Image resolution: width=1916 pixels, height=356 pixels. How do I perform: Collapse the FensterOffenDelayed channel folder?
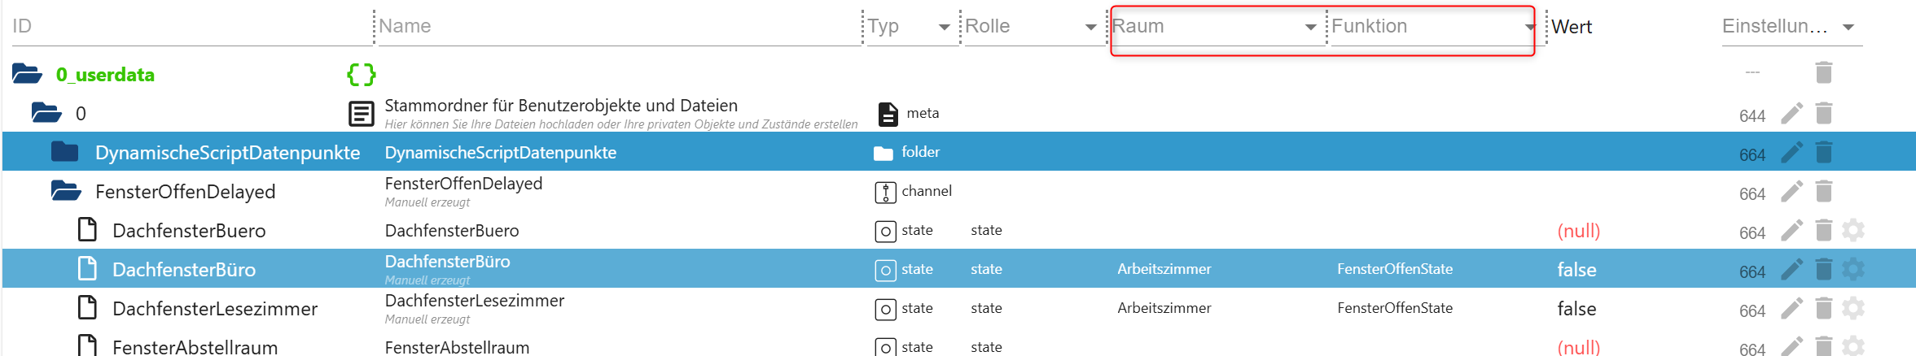tap(65, 192)
